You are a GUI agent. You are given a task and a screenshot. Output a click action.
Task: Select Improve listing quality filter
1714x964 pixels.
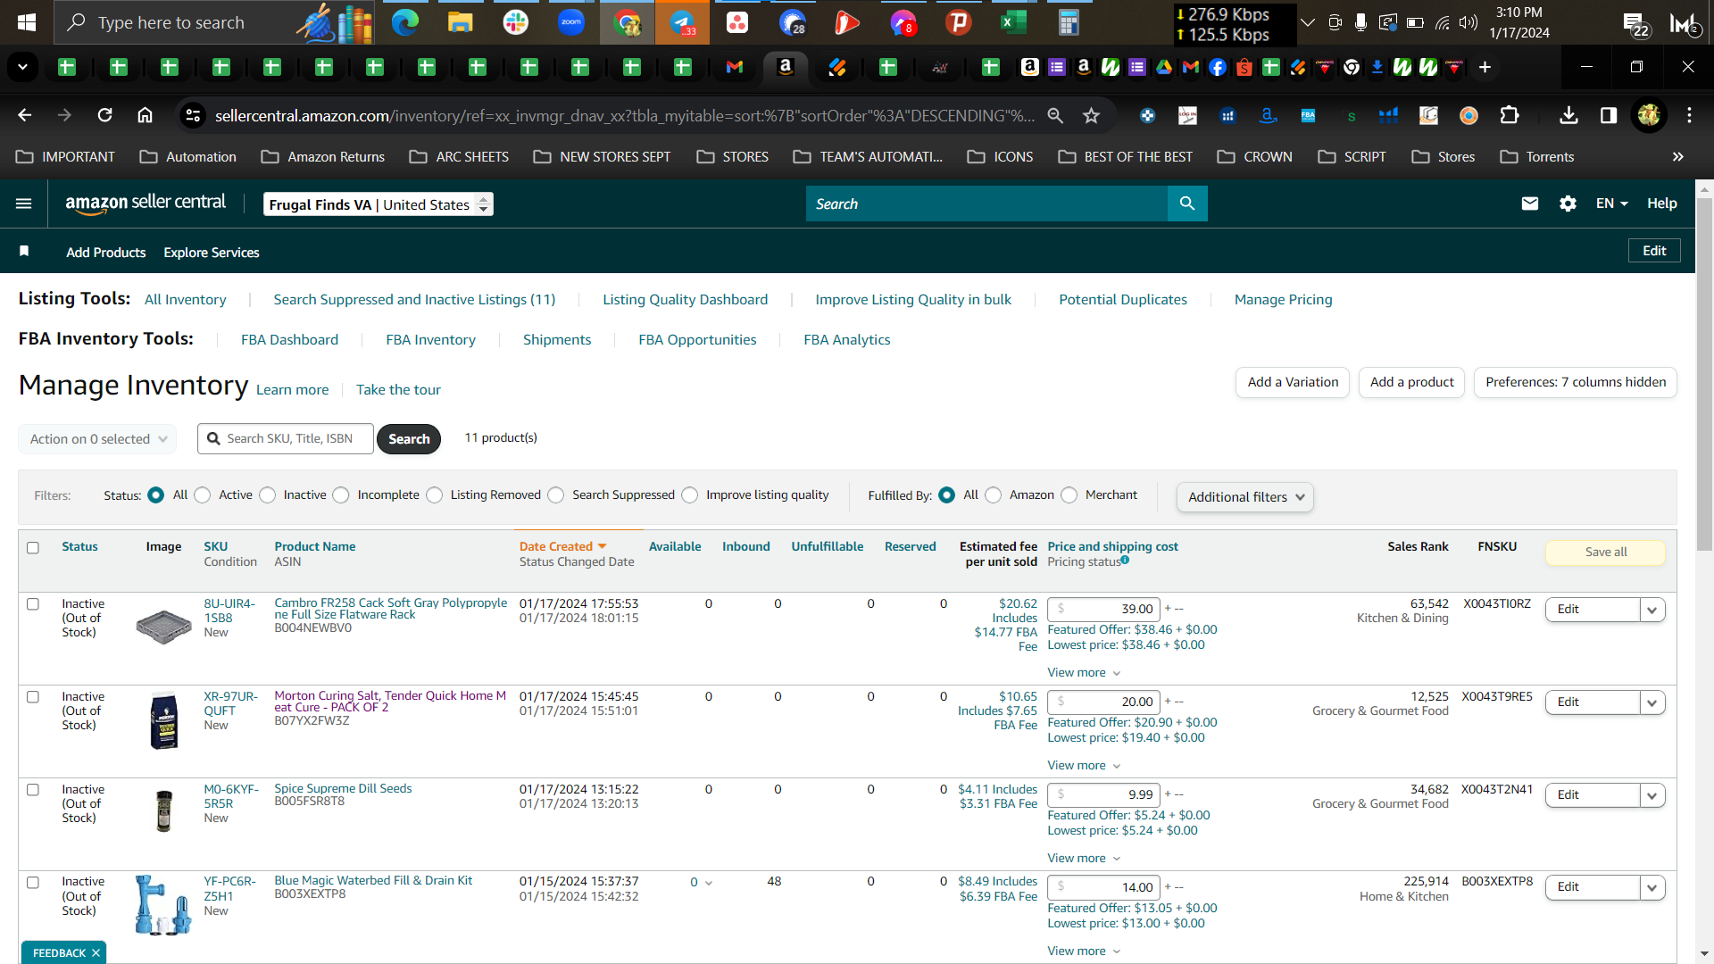[690, 495]
